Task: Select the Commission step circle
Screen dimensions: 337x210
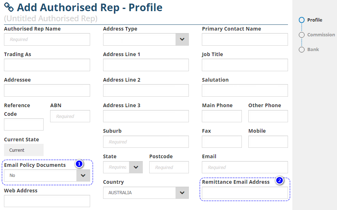Action: [x=302, y=35]
